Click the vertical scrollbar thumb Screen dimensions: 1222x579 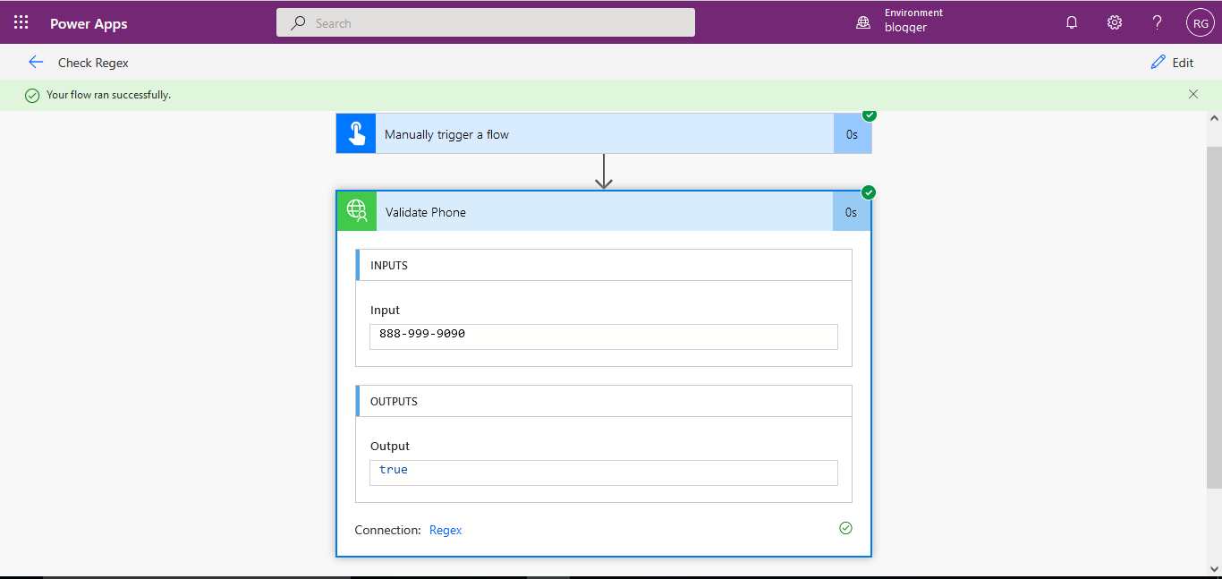1214,318
